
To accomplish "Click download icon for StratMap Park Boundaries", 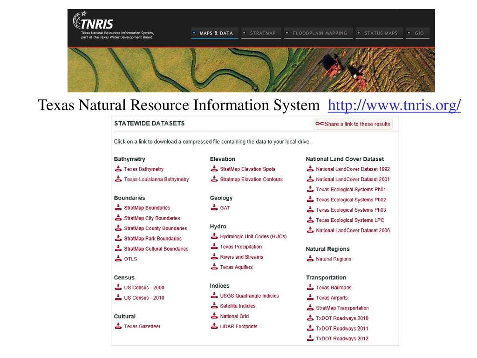I will coord(118,238).
